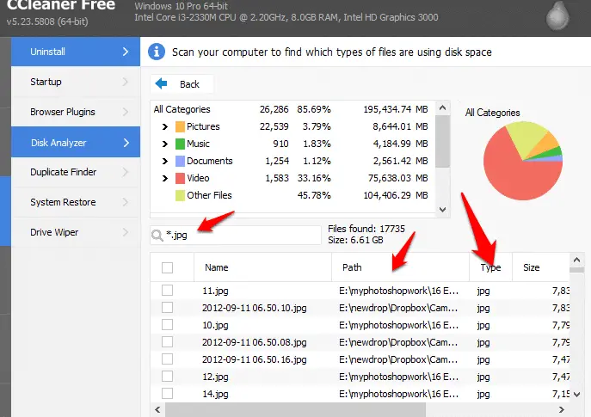Viewport: 591px width, 417px height.
Task: Expand the Music category
Action: coord(164,144)
